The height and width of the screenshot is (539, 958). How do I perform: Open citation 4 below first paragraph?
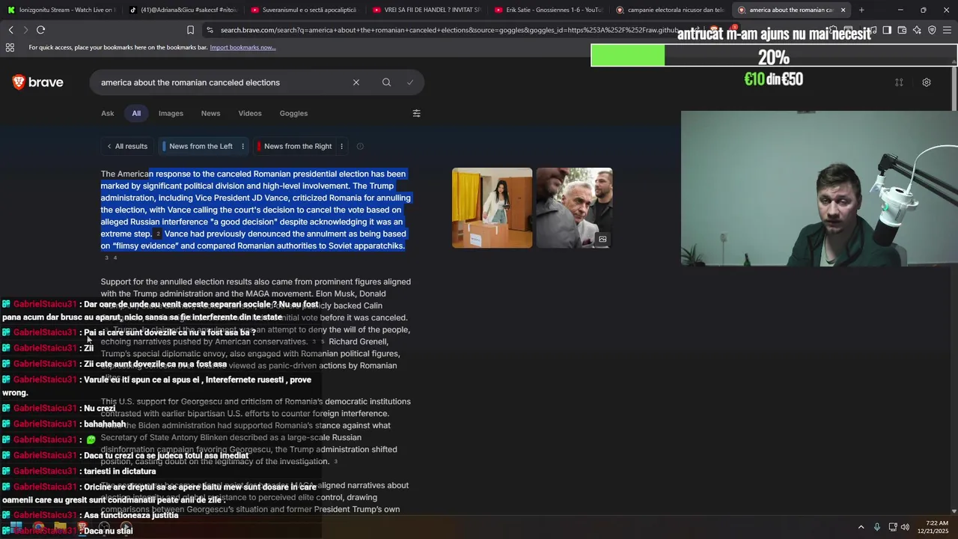tap(115, 258)
